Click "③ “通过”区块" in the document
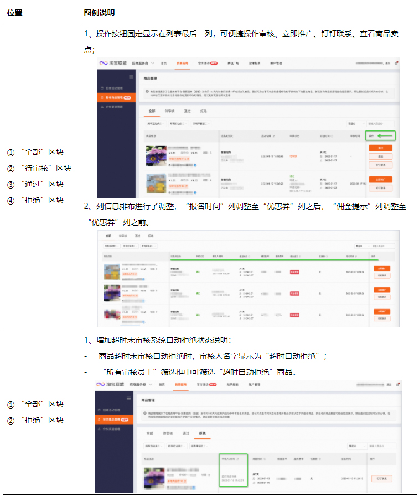Screen dimensions: 419x497 click(35, 185)
